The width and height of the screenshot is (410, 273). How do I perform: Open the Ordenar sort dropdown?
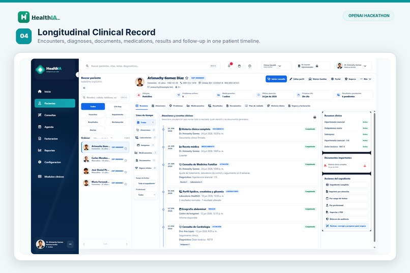pos(103,138)
